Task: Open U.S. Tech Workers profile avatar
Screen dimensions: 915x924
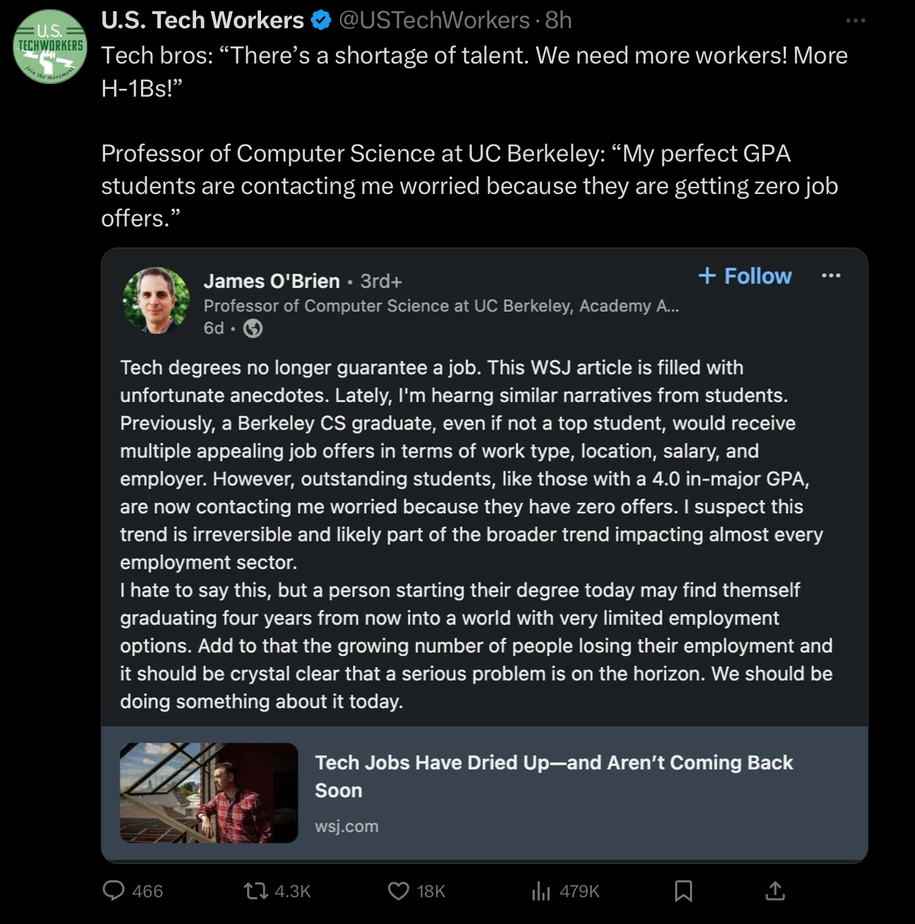Action: (50, 47)
